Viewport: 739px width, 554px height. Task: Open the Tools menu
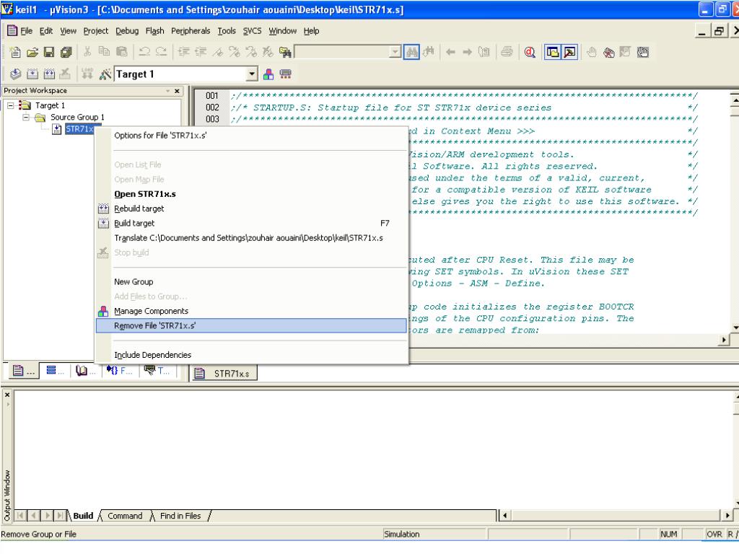click(227, 31)
